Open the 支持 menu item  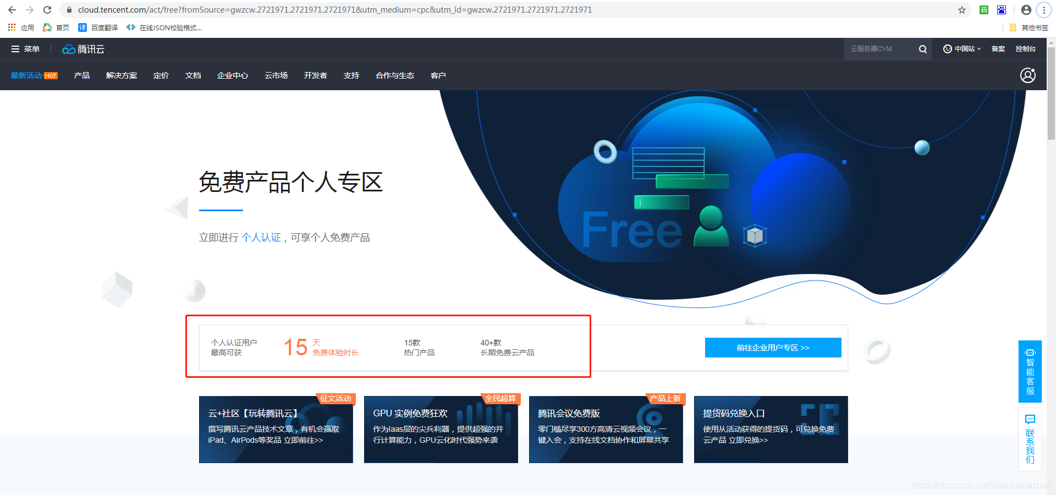coord(351,75)
